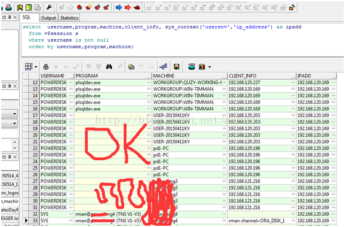Open Find with the binoculars icon
Viewport: 345px width, 227px height.
(x=109, y=66)
